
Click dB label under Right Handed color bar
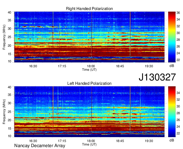(x=172, y=66)
